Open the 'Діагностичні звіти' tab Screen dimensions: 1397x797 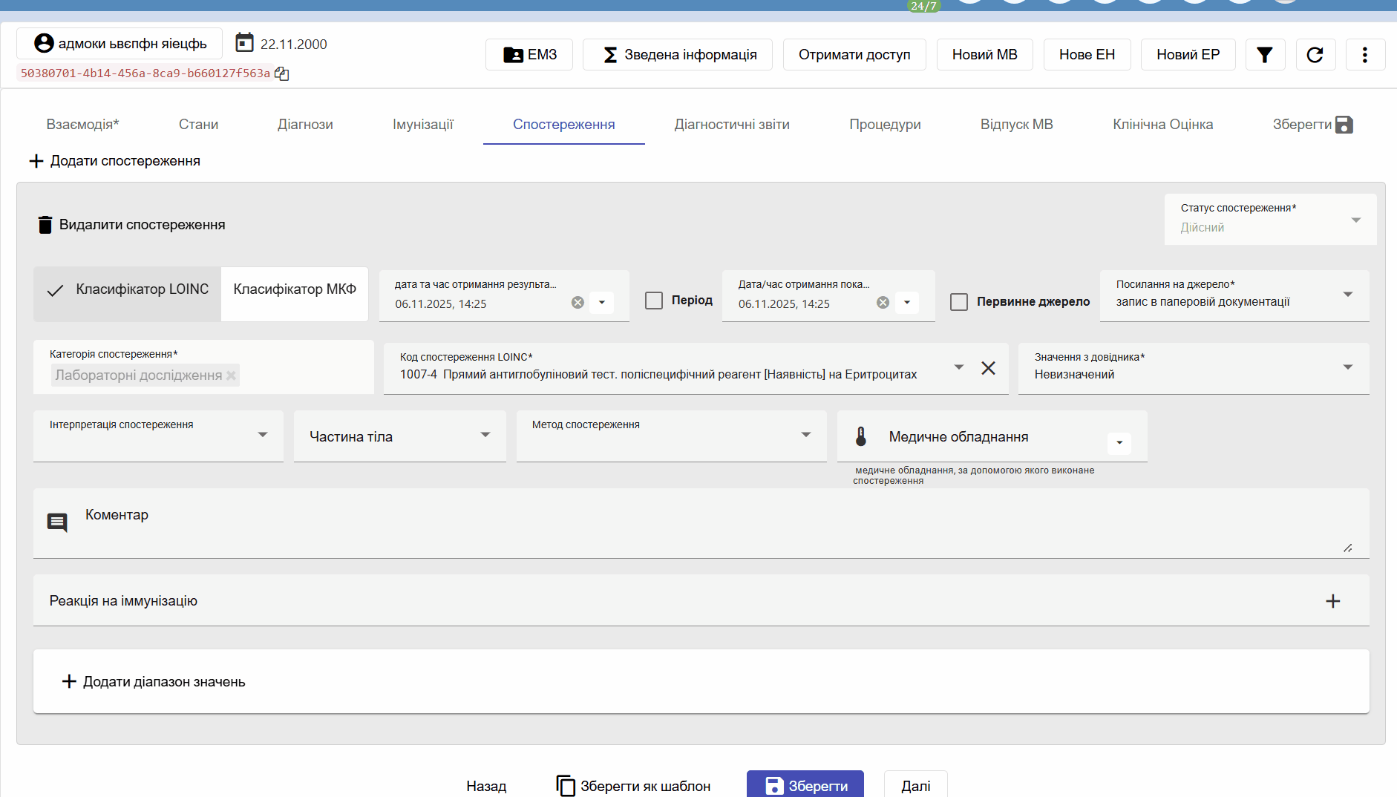coord(732,125)
